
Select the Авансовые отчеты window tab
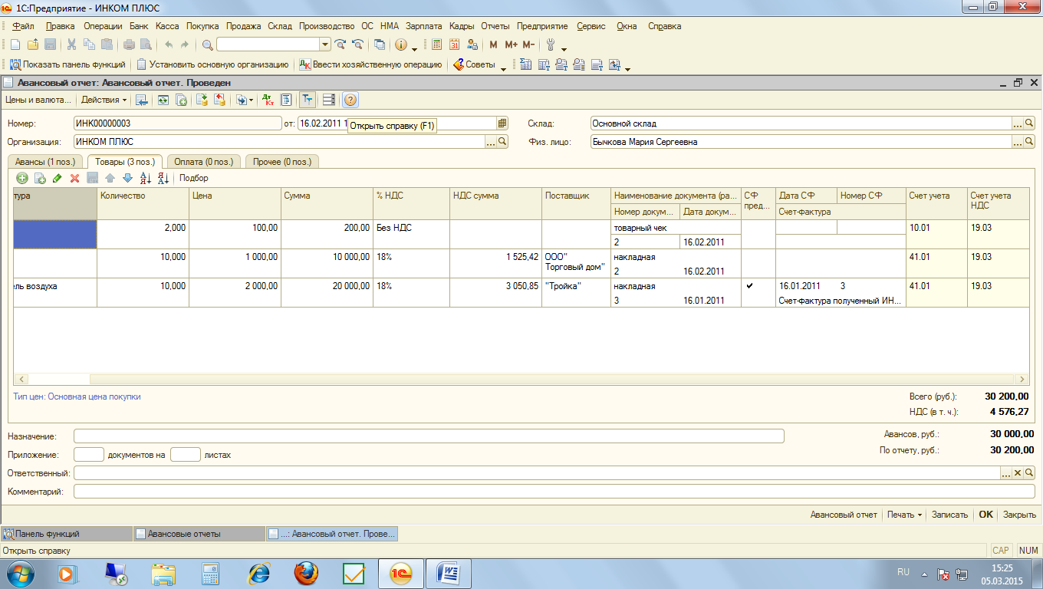click(x=198, y=534)
